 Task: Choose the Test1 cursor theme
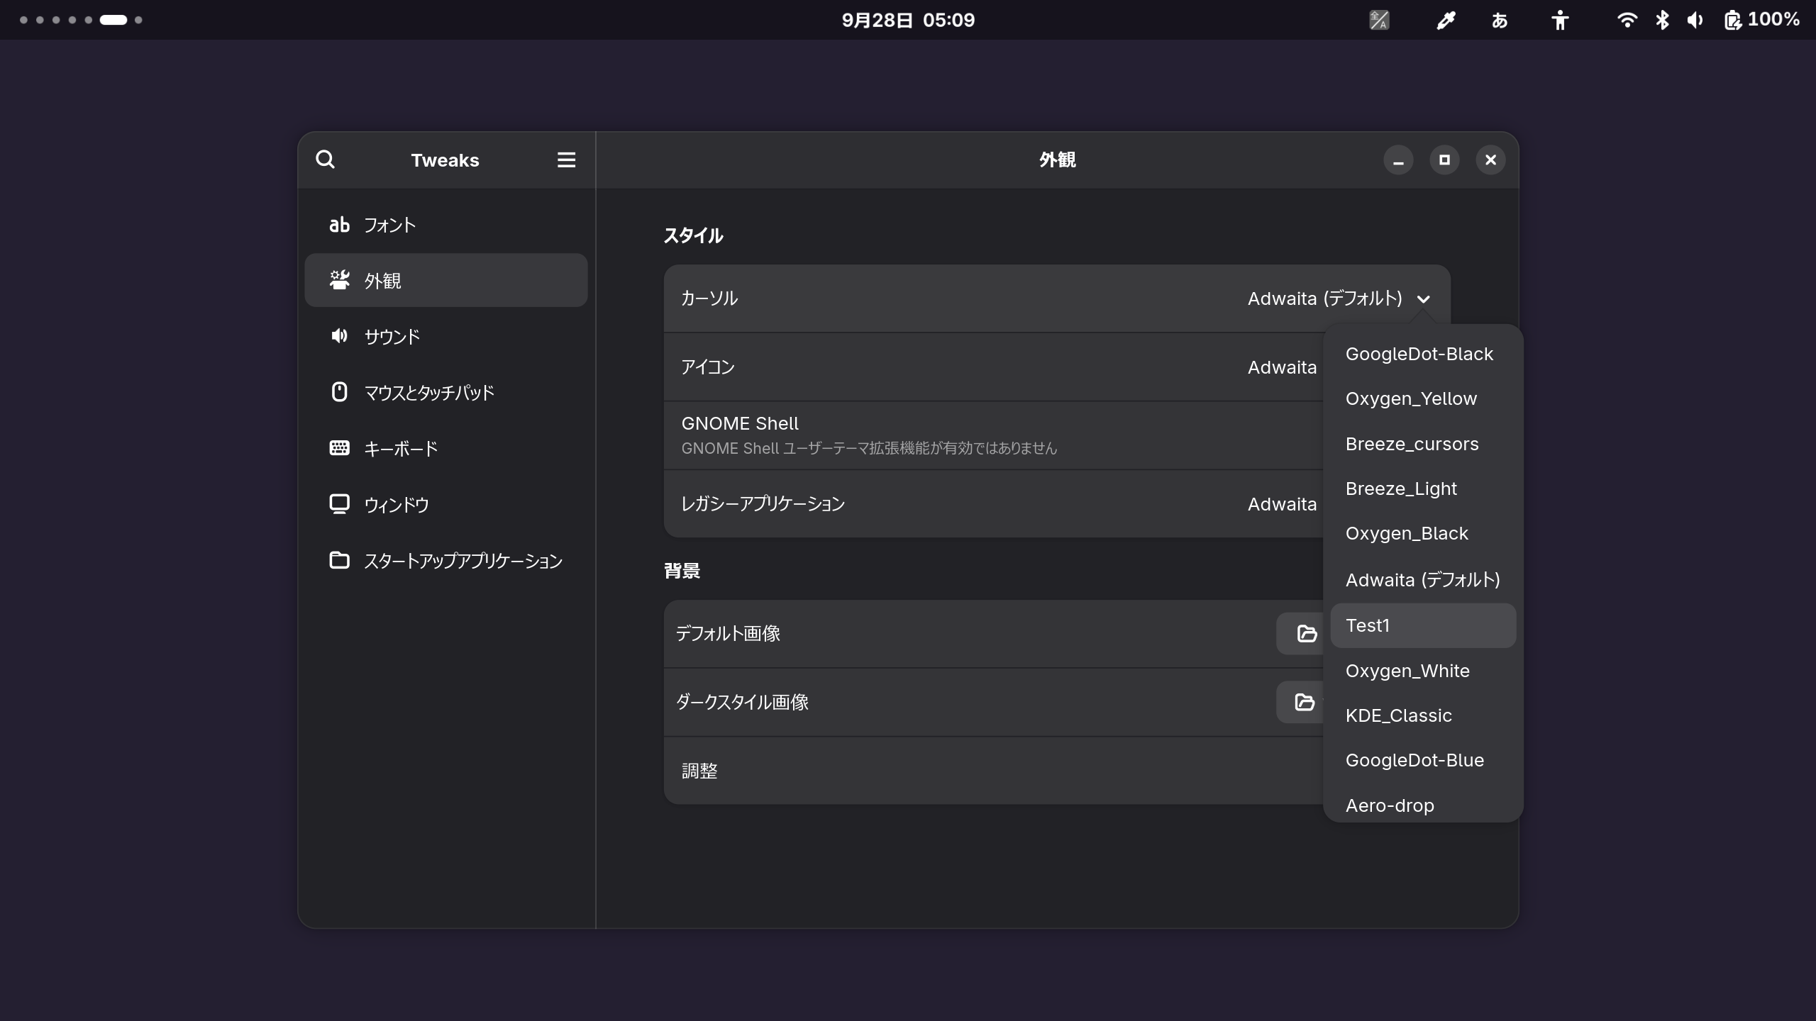point(1423,625)
